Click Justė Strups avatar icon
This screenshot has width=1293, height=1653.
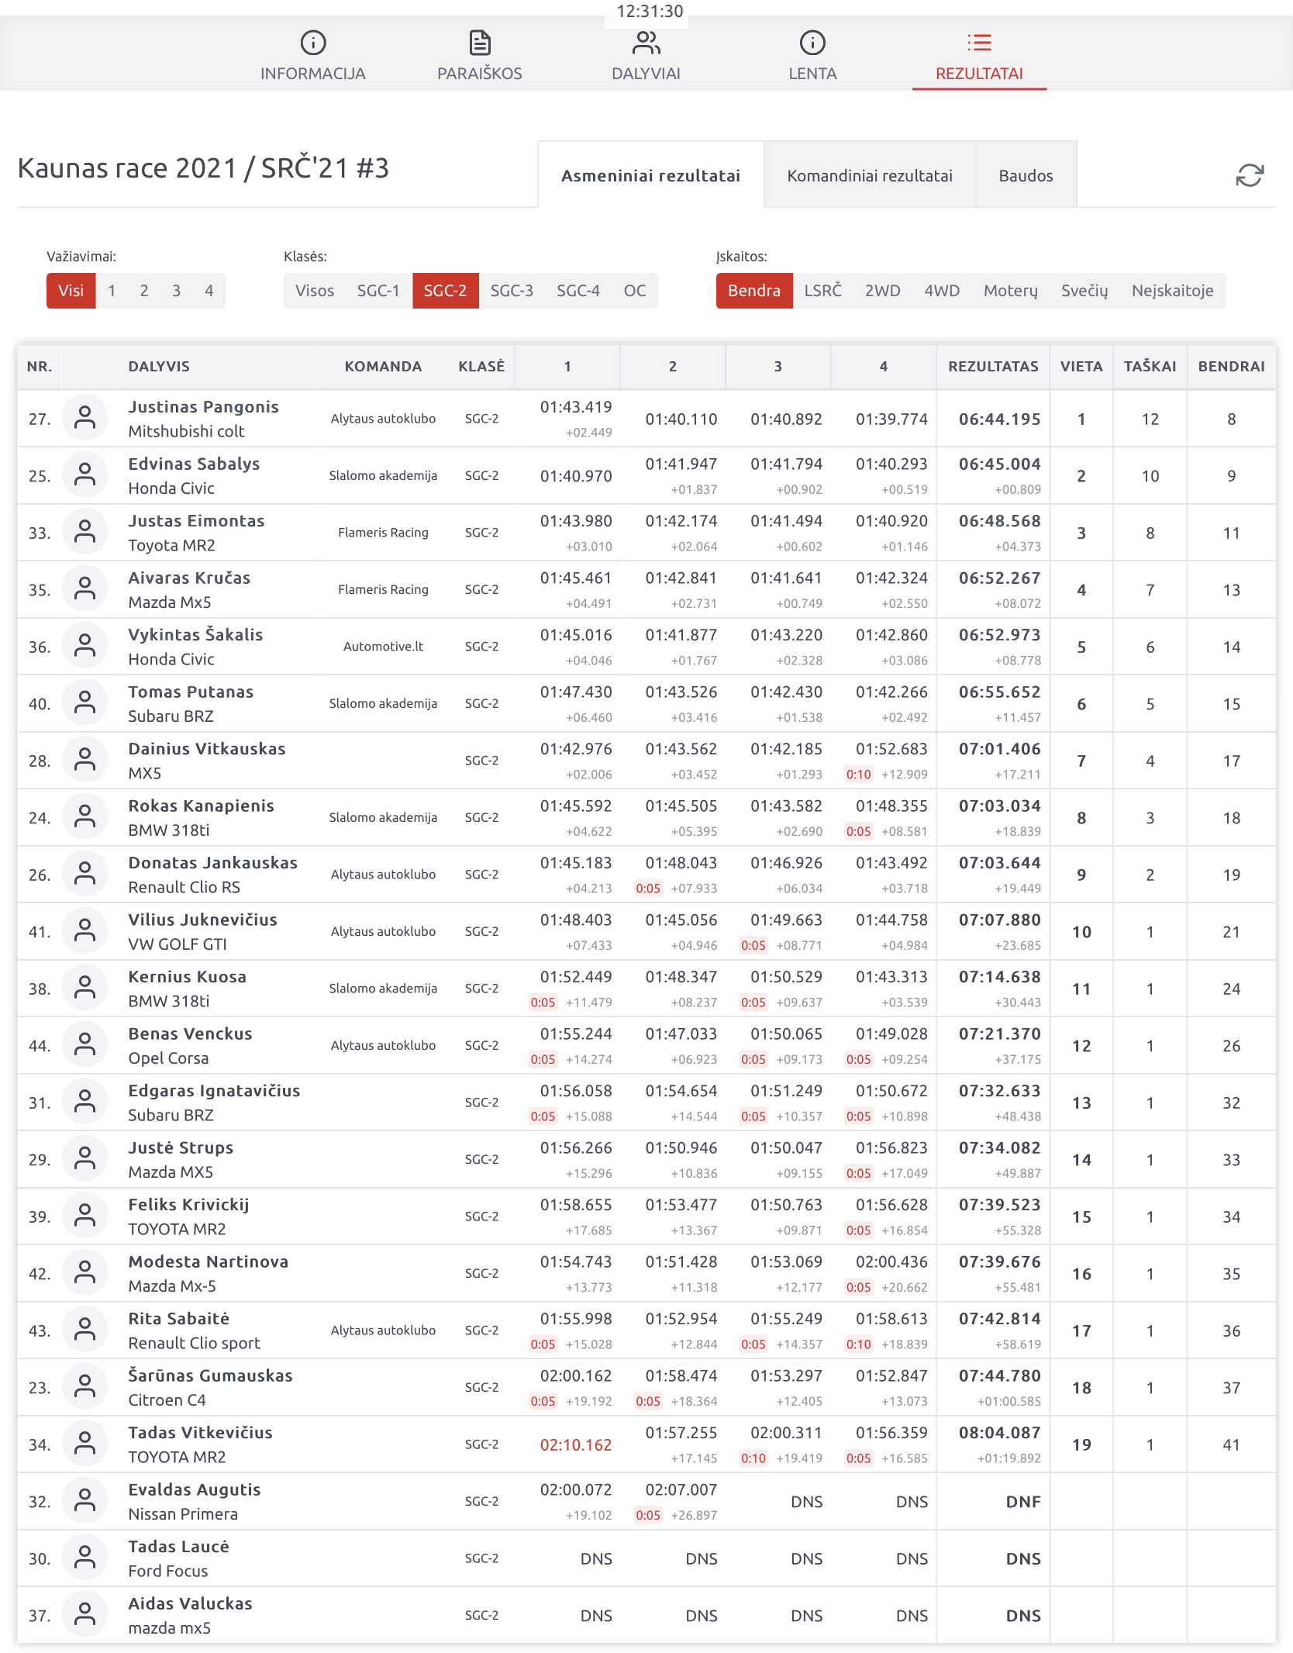tap(84, 1159)
